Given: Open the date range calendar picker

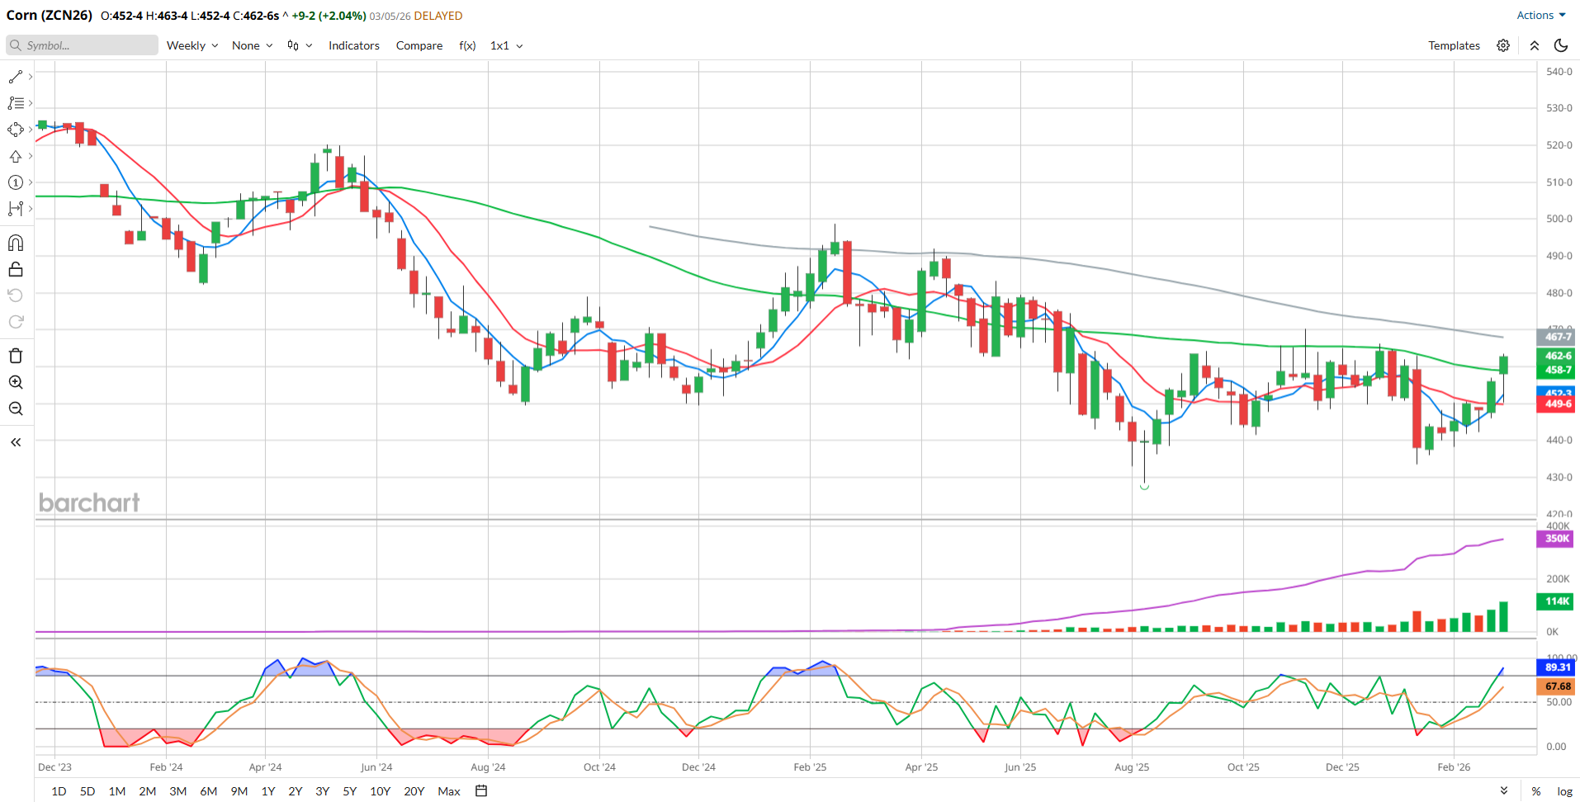Looking at the screenshot, I should (481, 791).
